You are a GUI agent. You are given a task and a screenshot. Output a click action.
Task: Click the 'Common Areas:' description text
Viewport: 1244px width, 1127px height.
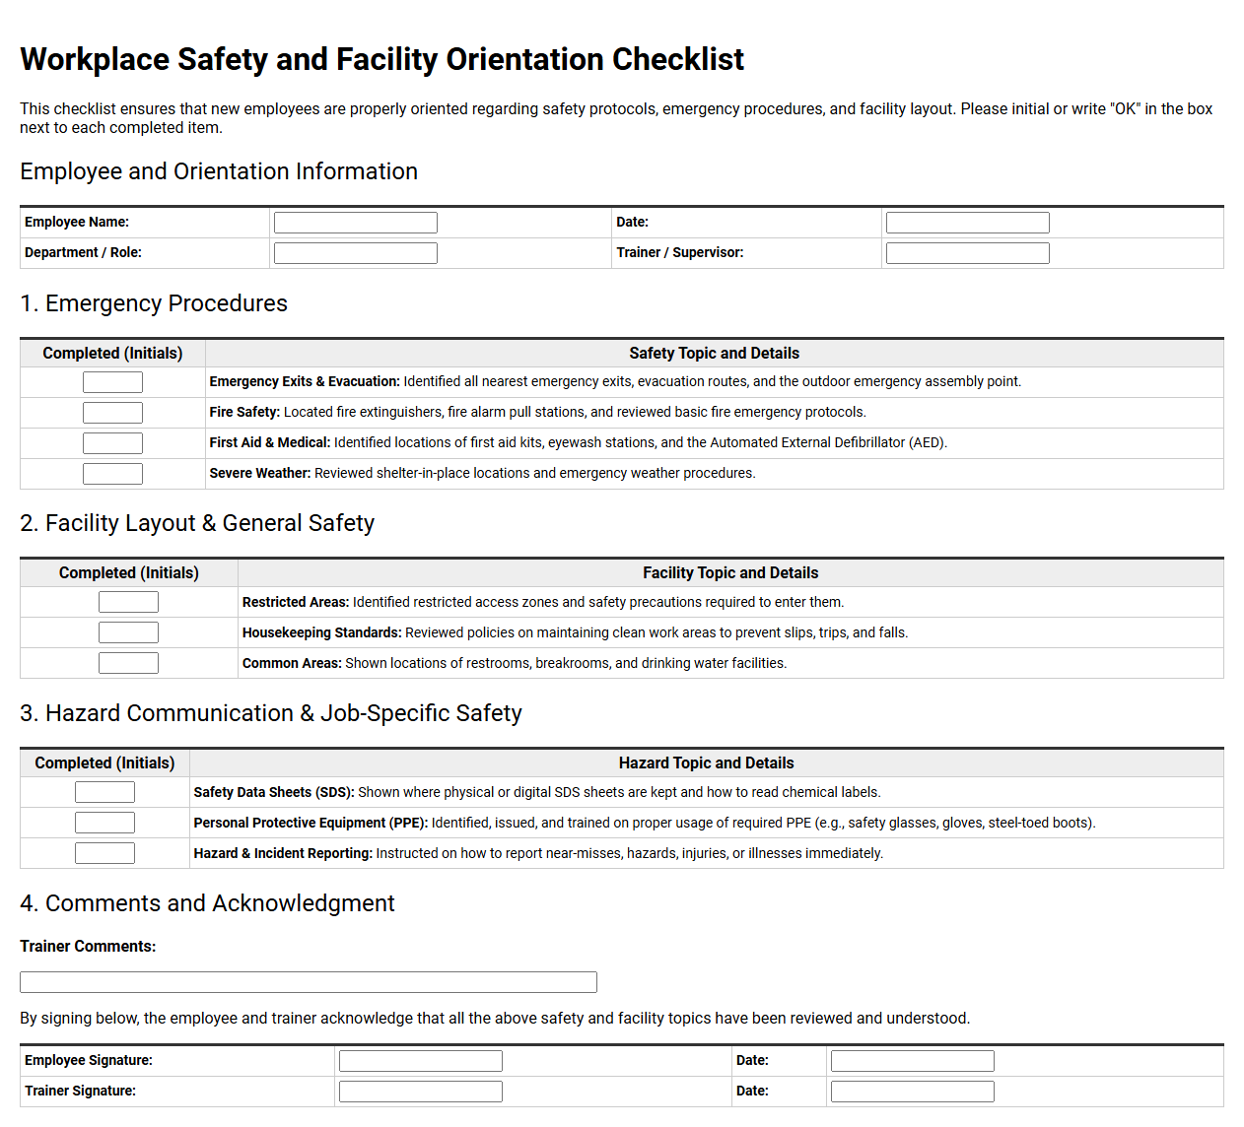pos(515,663)
